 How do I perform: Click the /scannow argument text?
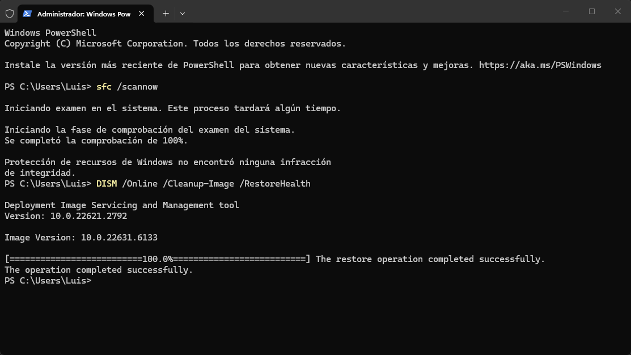(137, 87)
